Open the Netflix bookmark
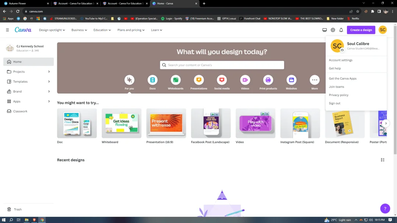The image size is (397, 223). point(353,18)
